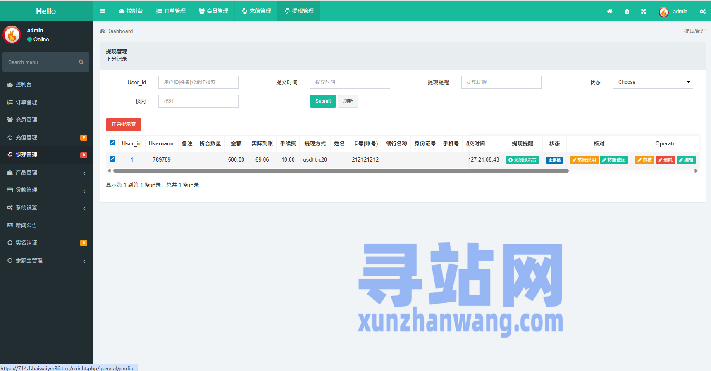
Task: Toggle fullscreen with the expand icon
Action: 644,11
